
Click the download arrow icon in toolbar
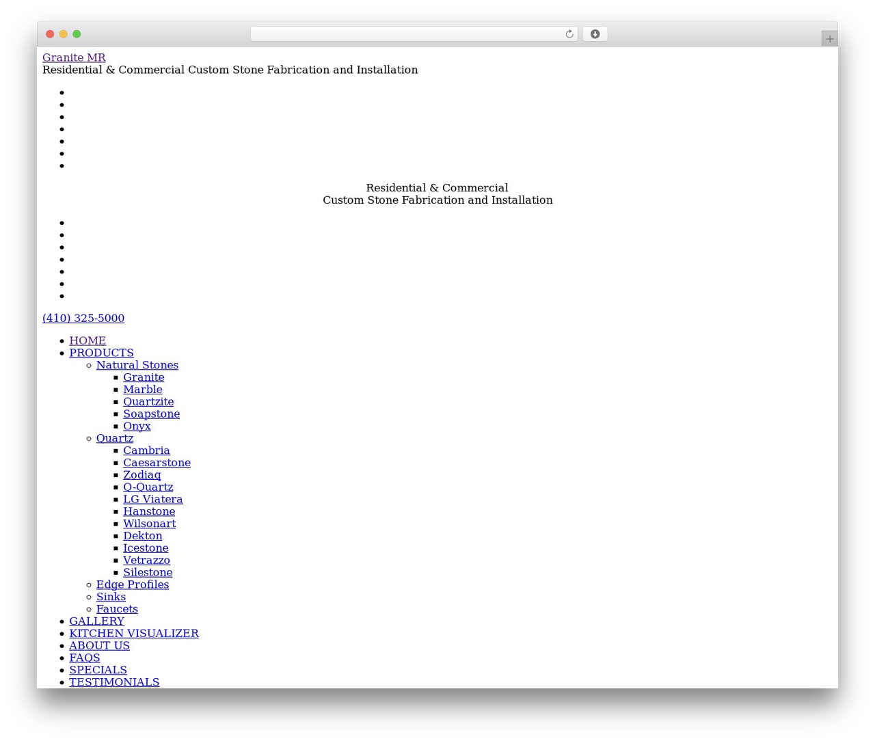click(595, 34)
